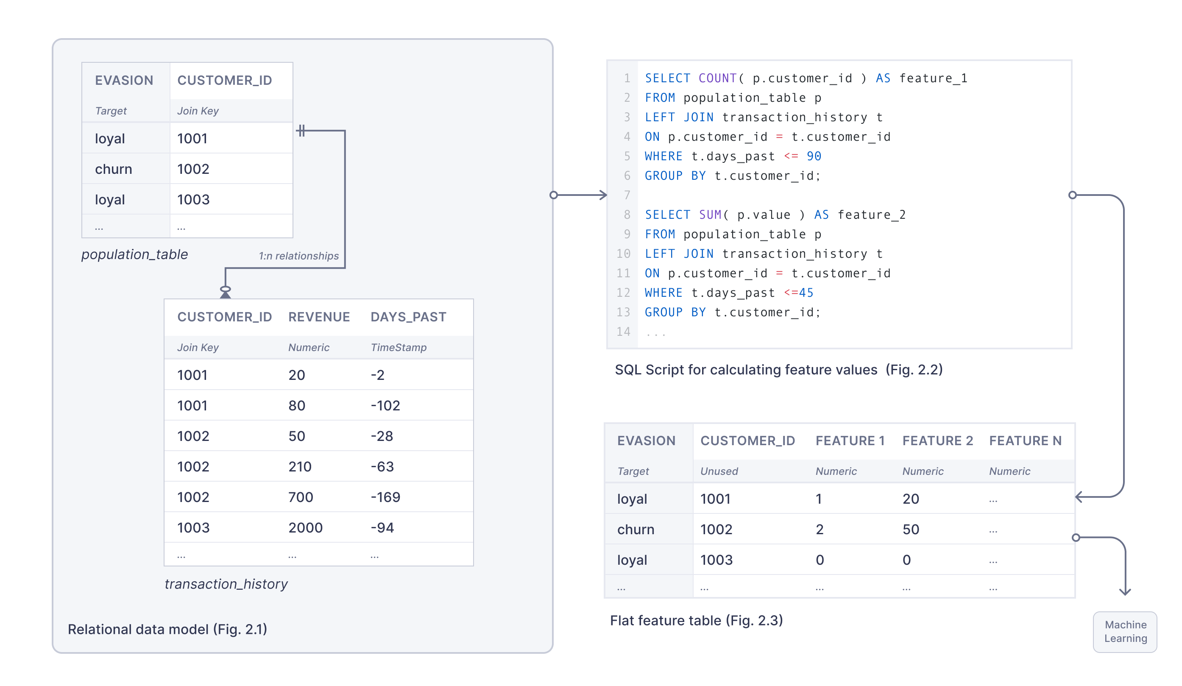This screenshot has height=686, width=1182.
Task: Click SQL line 13 GROUP BY
Action: [733, 312]
